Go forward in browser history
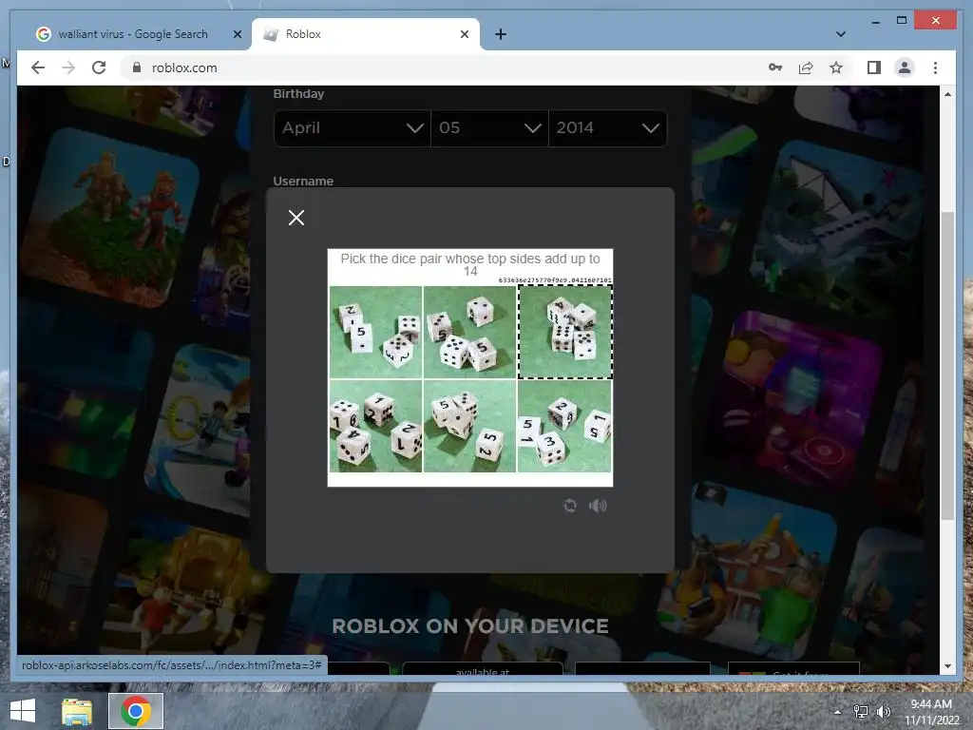This screenshot has height=730, width=973. coord(68,67)
